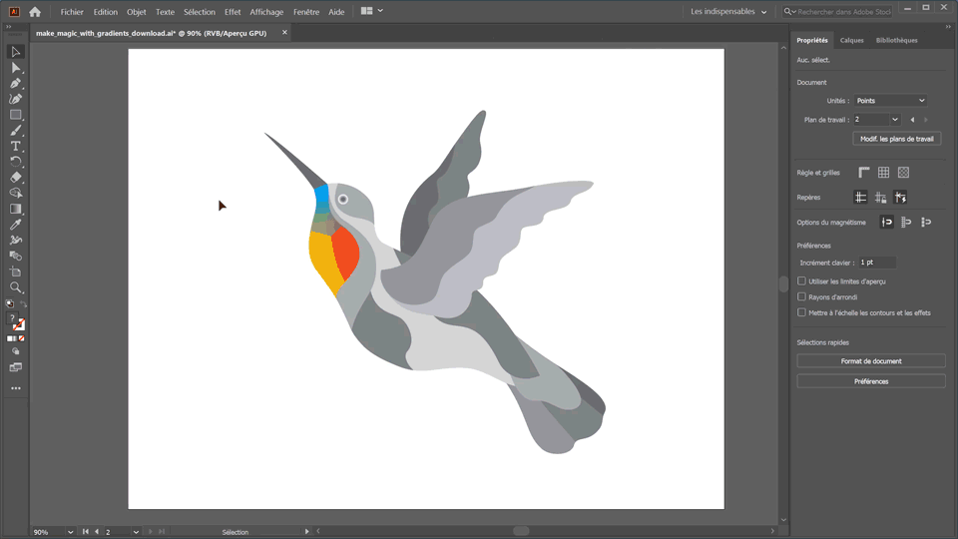Image resolution: width=958 pixels, height=539 pixels.
Task: Switch to the Bibliothèques tab
Action: point(896,40)
